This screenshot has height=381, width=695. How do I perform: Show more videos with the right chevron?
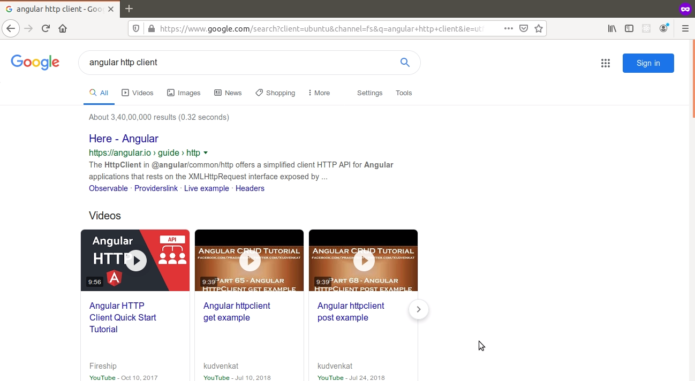418,309
